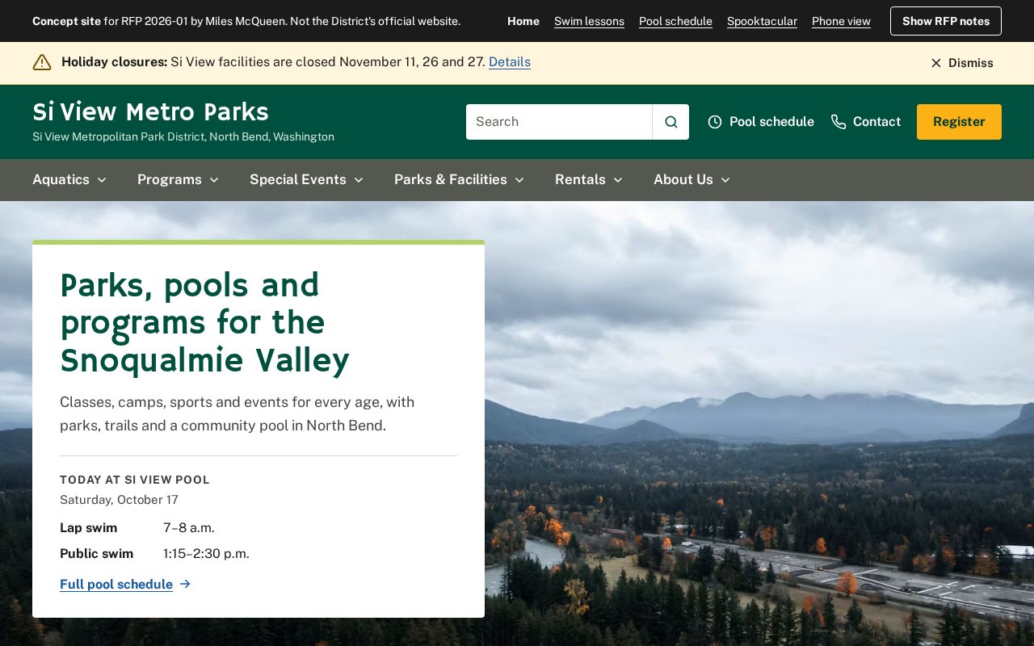Screen dimensions: 1034x646
Task: Click the Lap swim time '7–8 a.m.'
Action: [189, 528]
